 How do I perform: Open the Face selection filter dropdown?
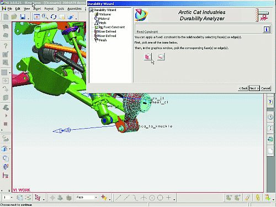pyautogui.click(x=96, y=197)
